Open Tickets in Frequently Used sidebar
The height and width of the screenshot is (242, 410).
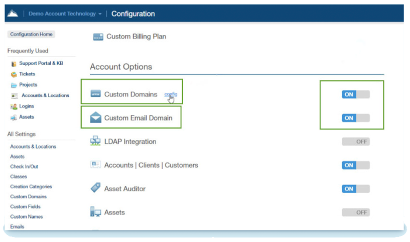pyautogui.click(x=27, y=74)
